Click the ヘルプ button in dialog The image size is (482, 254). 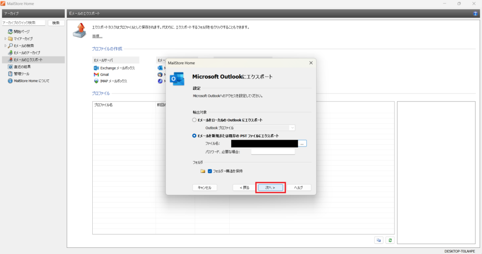298,187
